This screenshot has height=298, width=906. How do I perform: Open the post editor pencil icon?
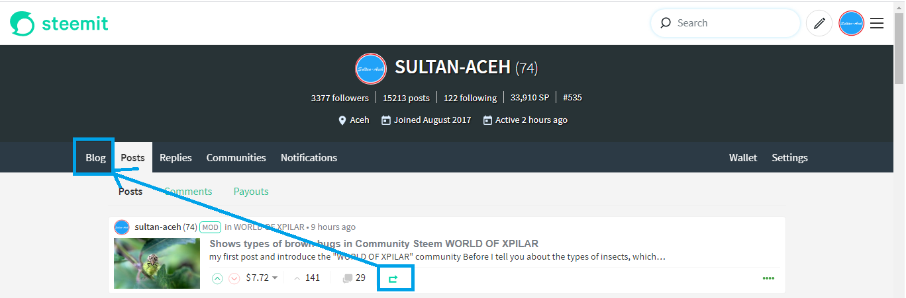click(x=819, y=23)
